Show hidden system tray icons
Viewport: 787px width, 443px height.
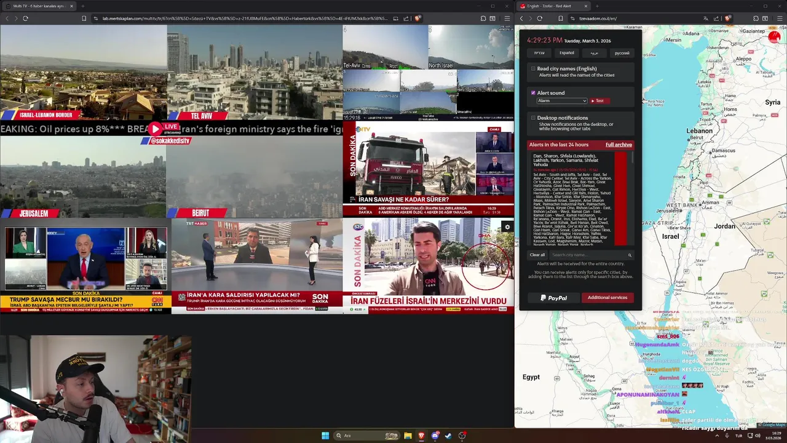click(717, 436)
